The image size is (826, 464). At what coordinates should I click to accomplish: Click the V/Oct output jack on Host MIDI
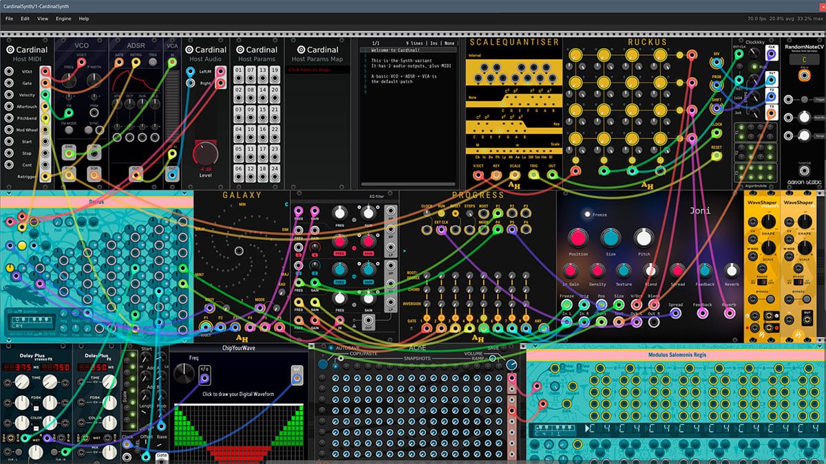tap(45, 71)
